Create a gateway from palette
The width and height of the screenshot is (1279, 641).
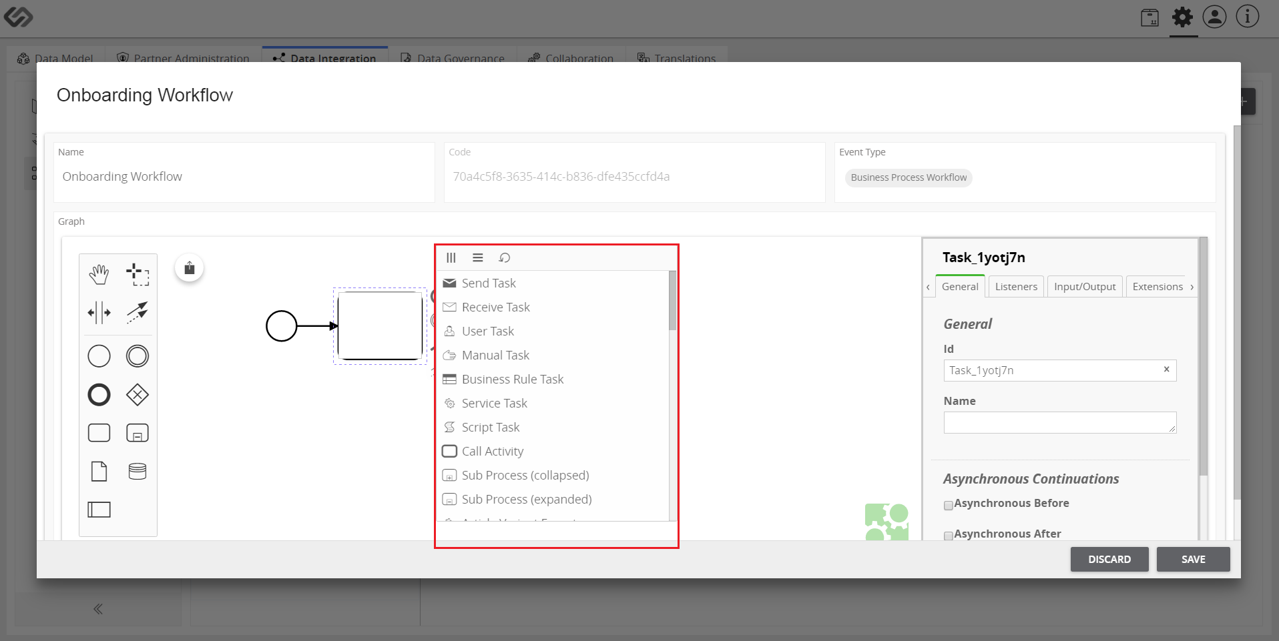coord(138,395)
